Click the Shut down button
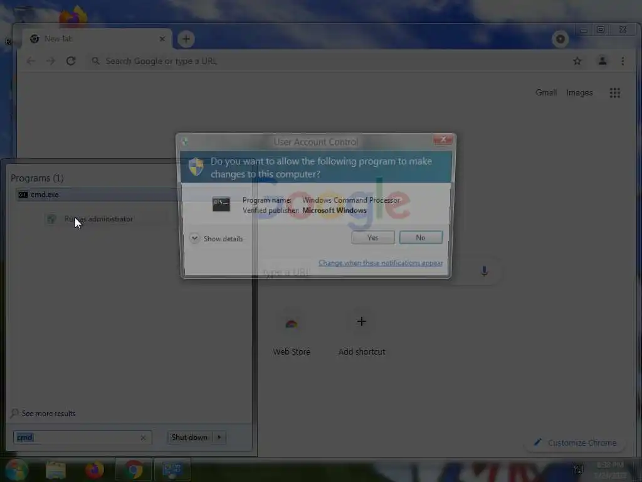642x482 pixels. (x=189, y=437)
